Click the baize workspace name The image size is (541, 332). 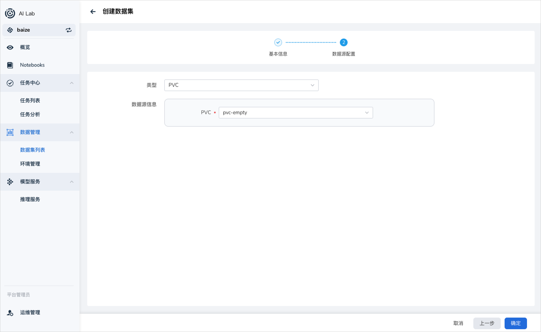24,30
